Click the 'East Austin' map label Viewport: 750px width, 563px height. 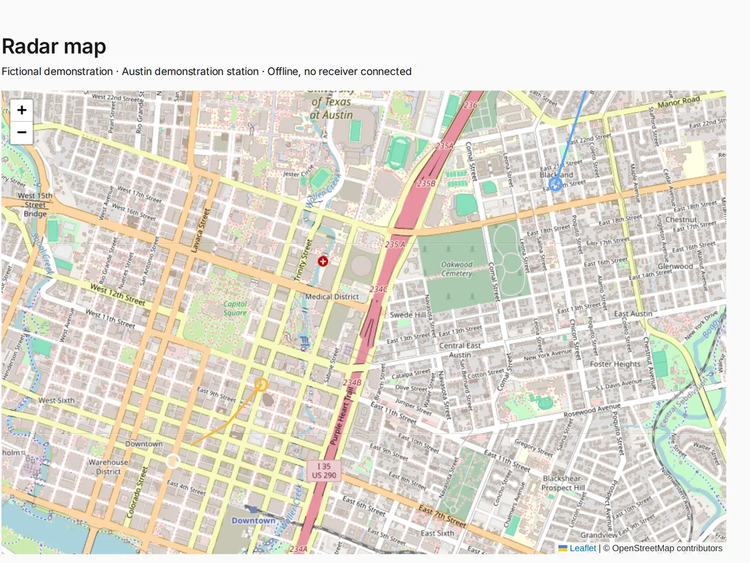coord(633,314)
